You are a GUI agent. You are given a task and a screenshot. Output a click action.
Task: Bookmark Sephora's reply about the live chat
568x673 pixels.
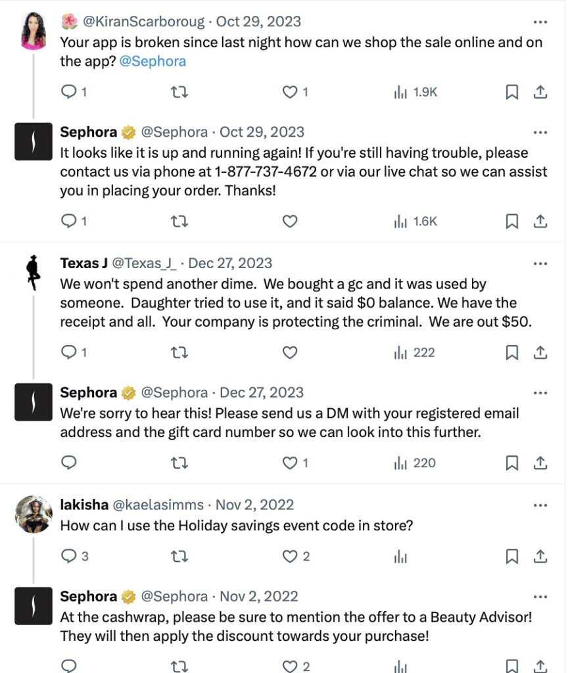(x=512, y=221)
